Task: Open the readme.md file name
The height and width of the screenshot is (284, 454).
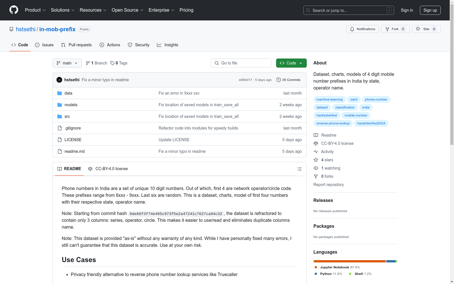Action: click(x=75, y=151)
